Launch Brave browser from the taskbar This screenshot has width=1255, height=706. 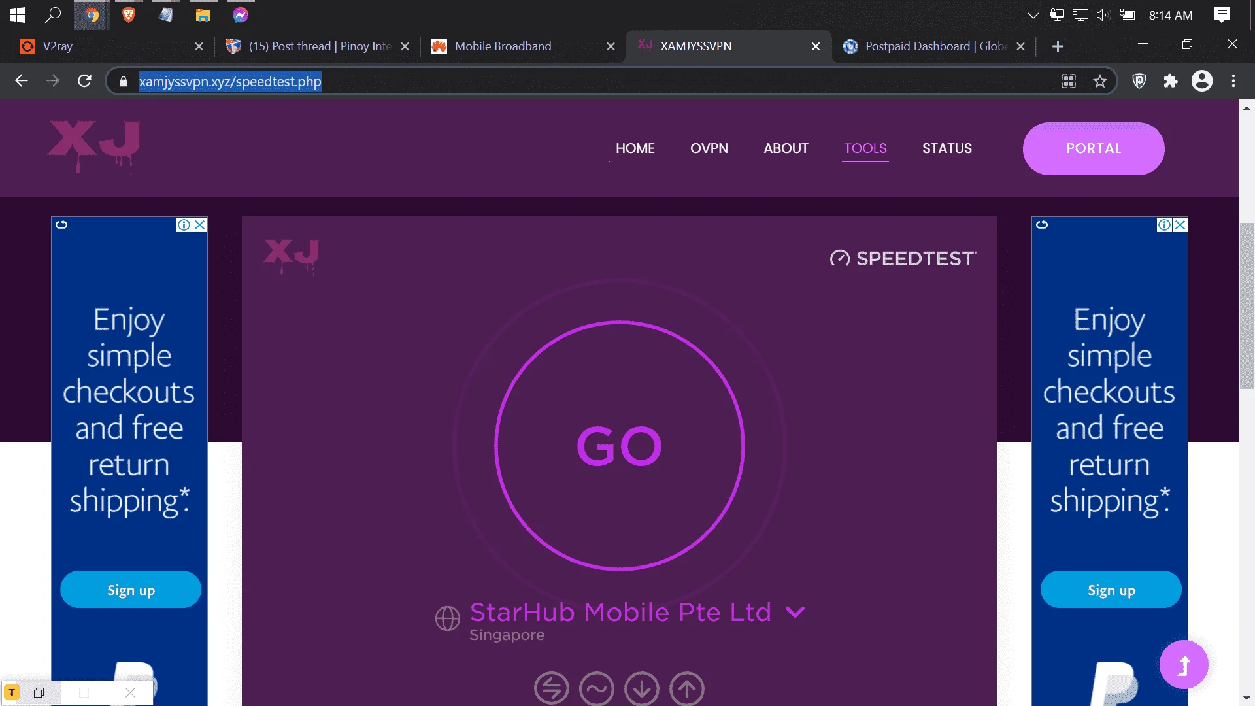(129, 15)
